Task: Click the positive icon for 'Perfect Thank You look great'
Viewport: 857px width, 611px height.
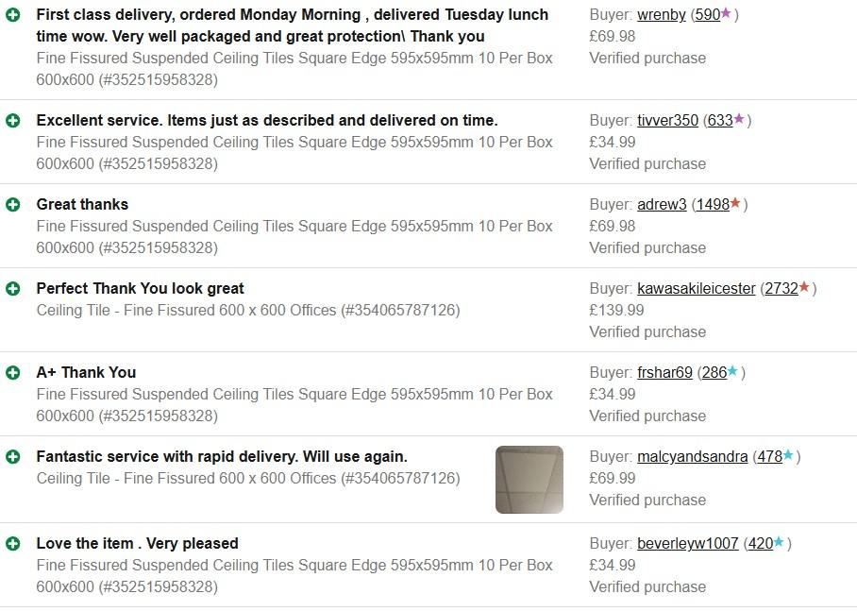Action: 12,289
